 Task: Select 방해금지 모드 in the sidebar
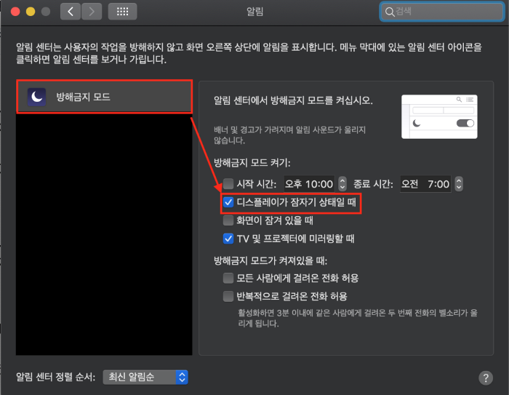tap(104, 97)
